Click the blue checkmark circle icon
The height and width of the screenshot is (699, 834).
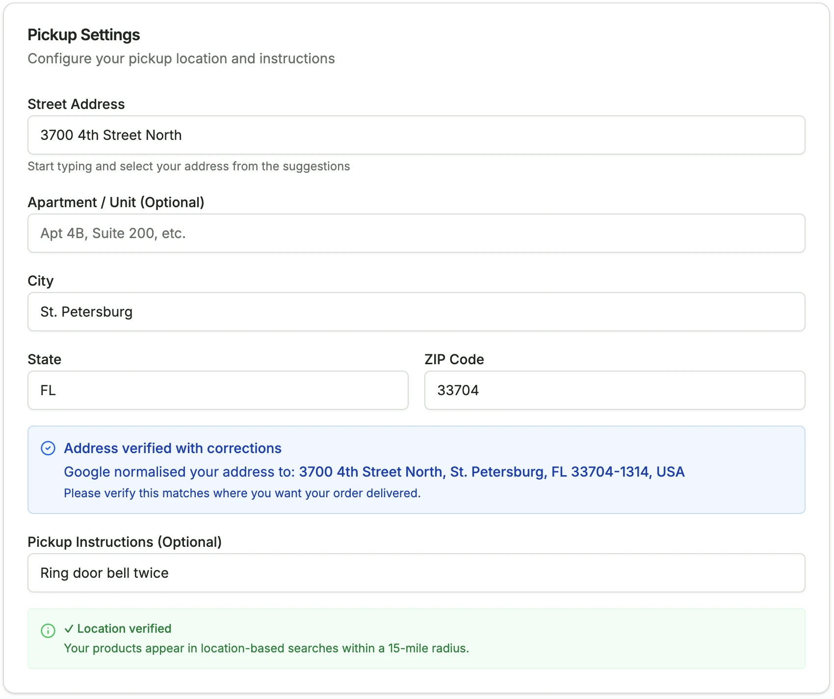coord(48,448)
